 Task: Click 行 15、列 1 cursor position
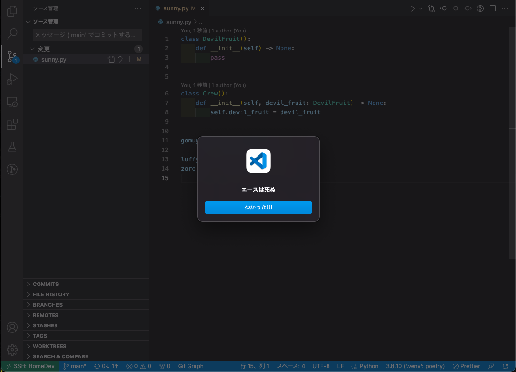point(255,366)
